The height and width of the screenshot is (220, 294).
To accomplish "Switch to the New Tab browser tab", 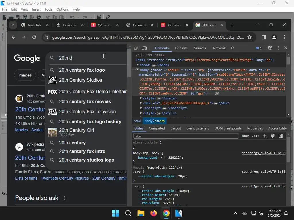I will tap(34, 25).
